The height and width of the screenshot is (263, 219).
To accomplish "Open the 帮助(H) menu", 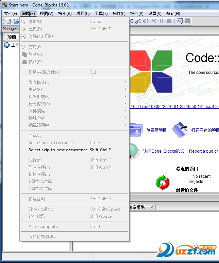I will 173,14.
